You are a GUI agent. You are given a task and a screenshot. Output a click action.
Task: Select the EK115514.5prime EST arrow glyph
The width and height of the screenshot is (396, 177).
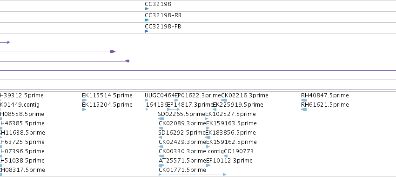point(84,100)
